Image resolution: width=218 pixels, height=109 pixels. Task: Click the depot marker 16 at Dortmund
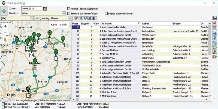[x=28, y=92]
